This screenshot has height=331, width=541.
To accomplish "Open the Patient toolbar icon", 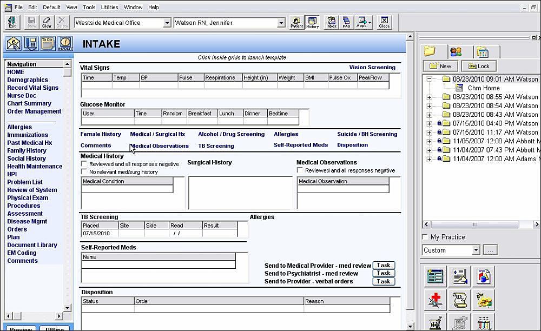I will pyautogui.click(x=296, y=22).
